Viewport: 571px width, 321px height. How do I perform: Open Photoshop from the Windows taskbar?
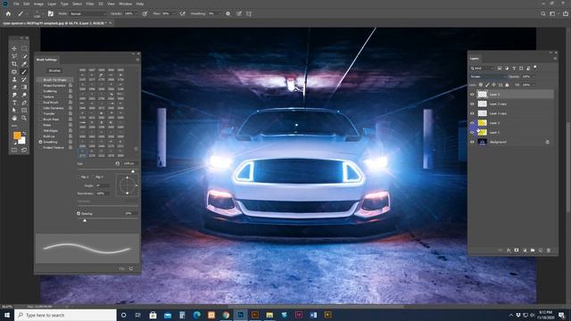(240, 315)
